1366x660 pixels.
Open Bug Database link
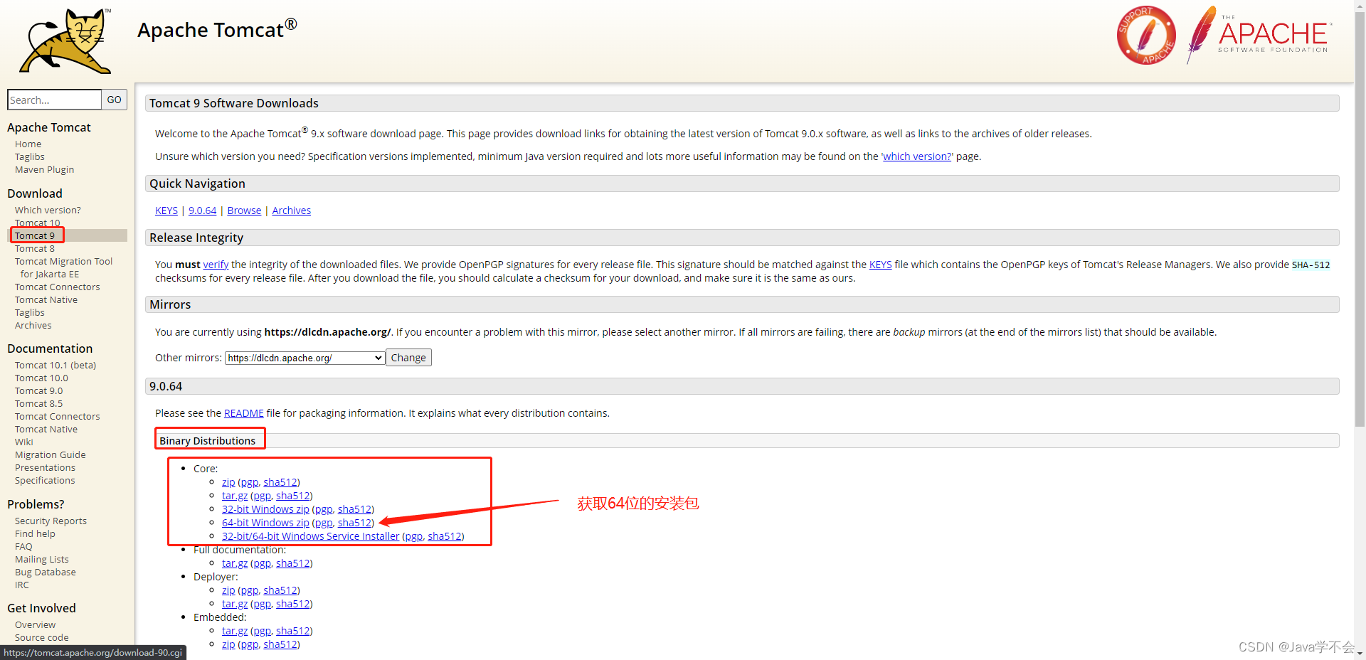click(x=46, y=572)
